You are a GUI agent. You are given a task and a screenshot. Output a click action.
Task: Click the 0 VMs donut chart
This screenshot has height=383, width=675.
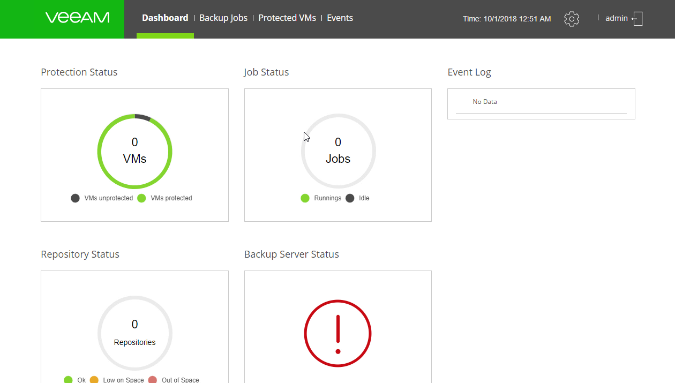click(134, 151)
